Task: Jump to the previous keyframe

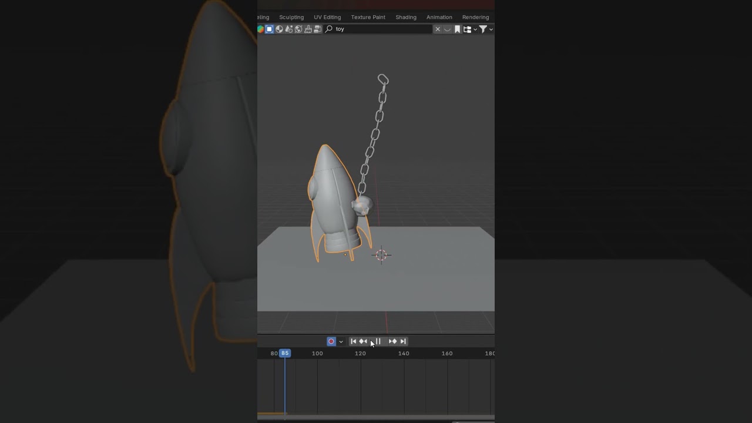Action: (363, 341)
